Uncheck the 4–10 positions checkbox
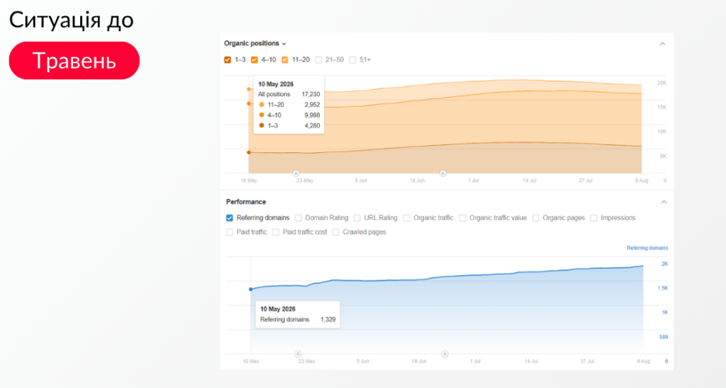 pos(255,59)
